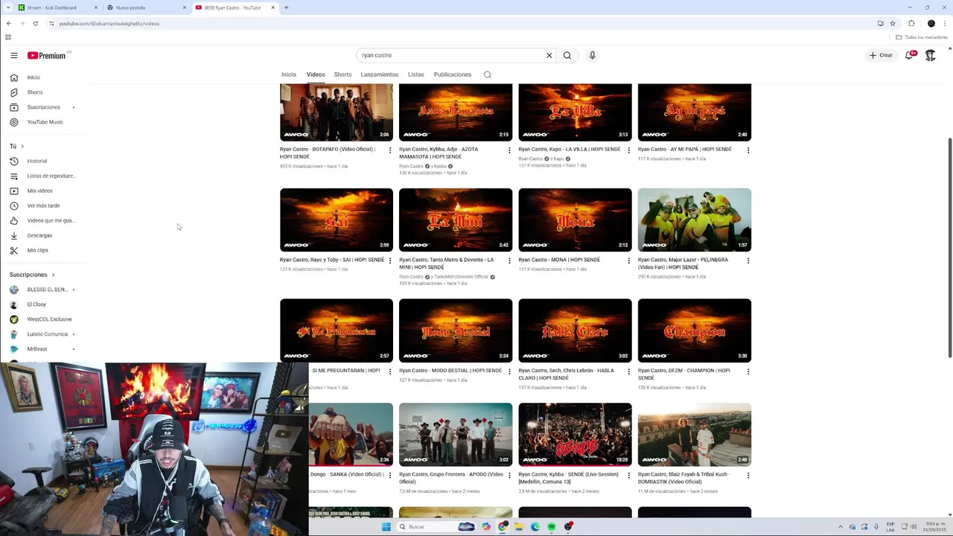The height and width of the screenshot is (536, 953).
Task: Open File Explorer from the taskbar
Action: click(519, 526)
